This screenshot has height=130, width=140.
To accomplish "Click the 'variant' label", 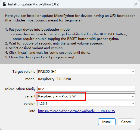I will [x=30, y=96].
